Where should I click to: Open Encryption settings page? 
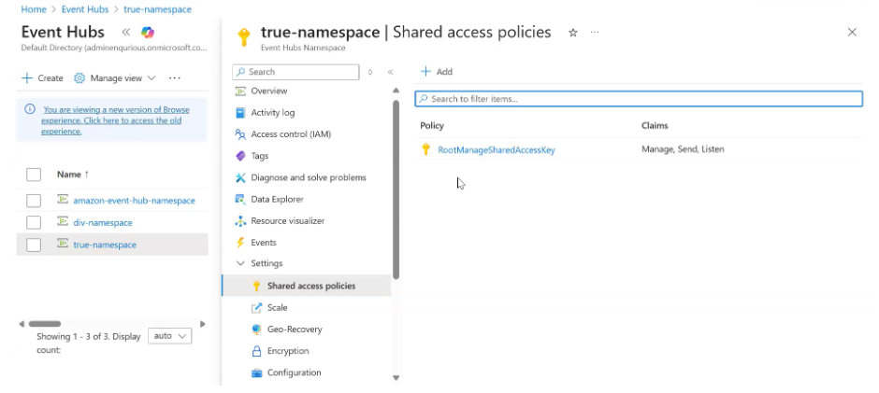coord(287,351)
